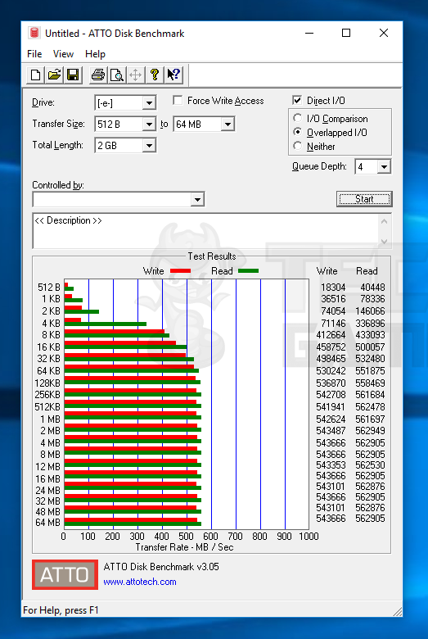Click the Start benchmark button
The height and width of the screenshot is (639, 428).
(x=364, y=199)
